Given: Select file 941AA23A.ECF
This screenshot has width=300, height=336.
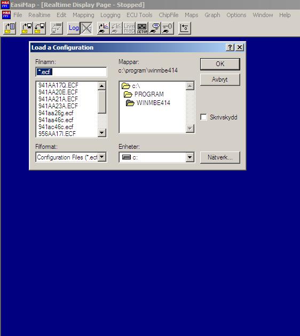Looking at the screenshot, I should click(x=58, y=106).
